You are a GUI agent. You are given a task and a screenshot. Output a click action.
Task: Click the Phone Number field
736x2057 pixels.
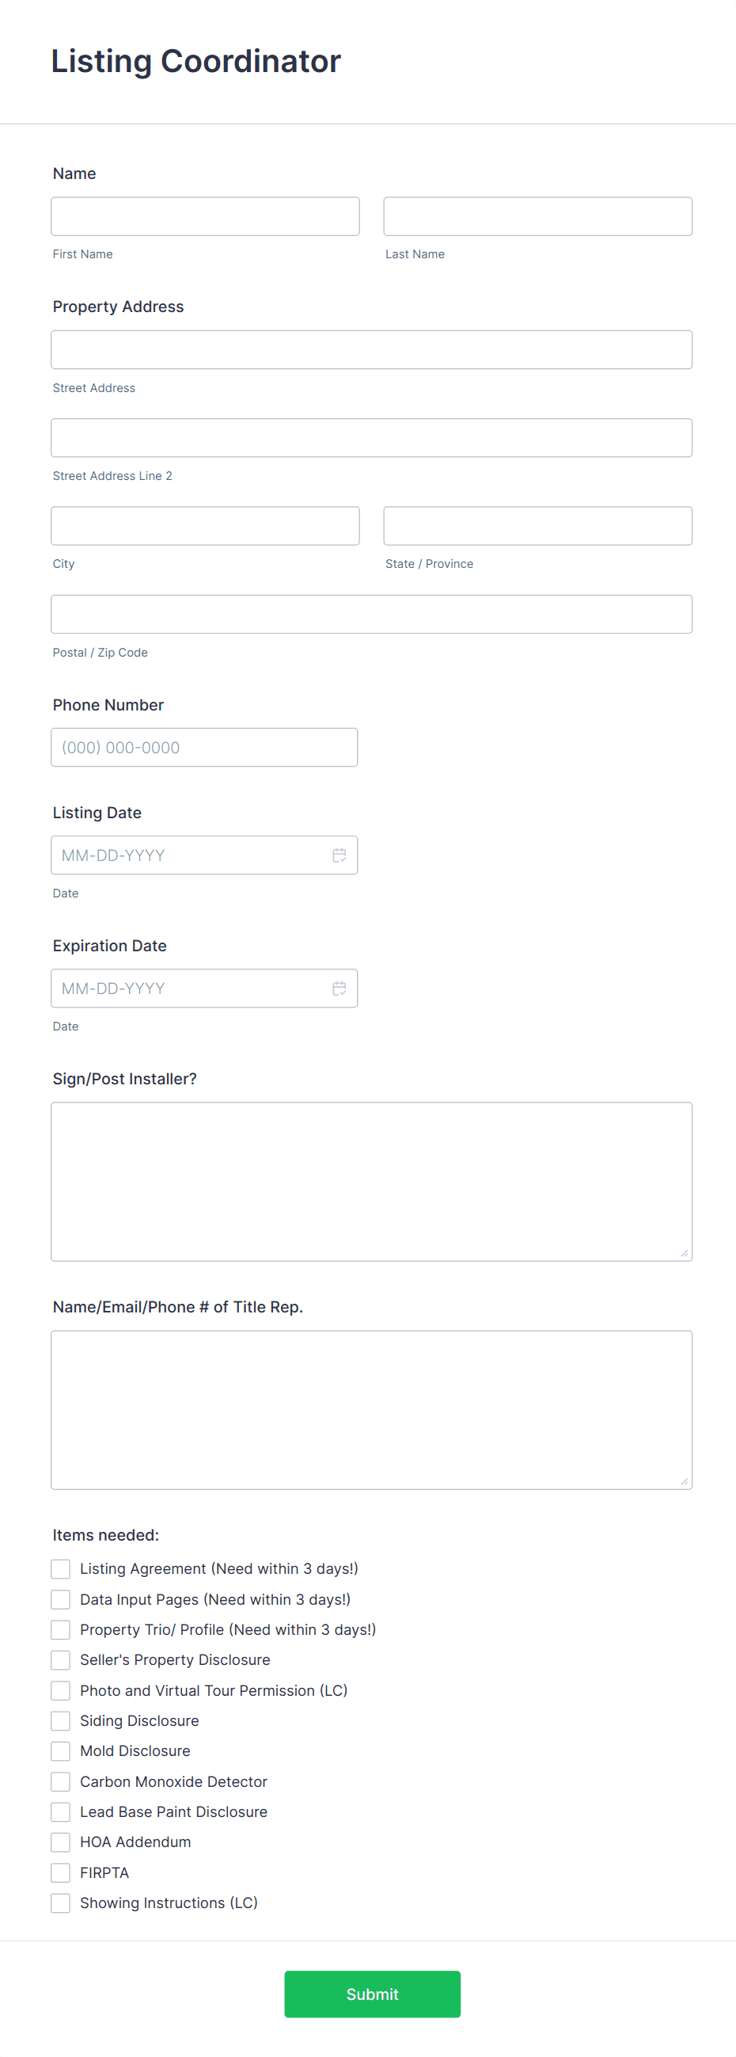(204, 747)
